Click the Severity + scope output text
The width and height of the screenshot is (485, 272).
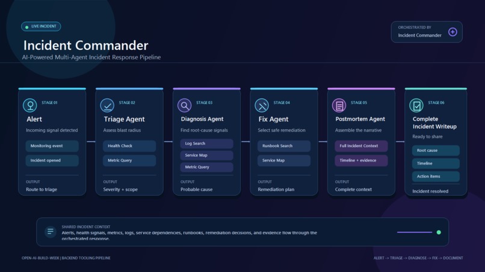(x=120, y=190)
